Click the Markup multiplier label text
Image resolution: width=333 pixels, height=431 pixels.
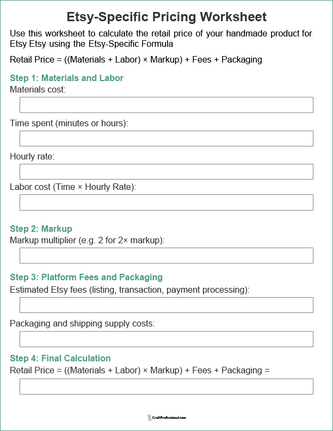[87, 240]
